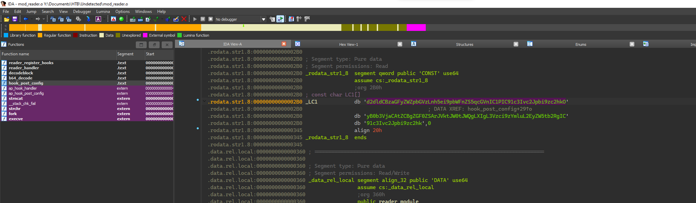Click the red warning triangle toolbar icon

(x=114, y=19)
